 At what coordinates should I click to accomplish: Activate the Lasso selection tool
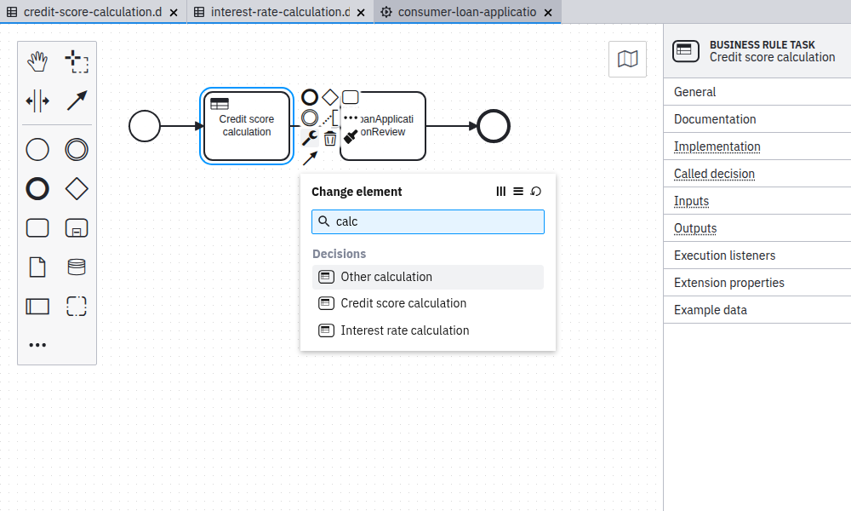(x=77, y=60)
